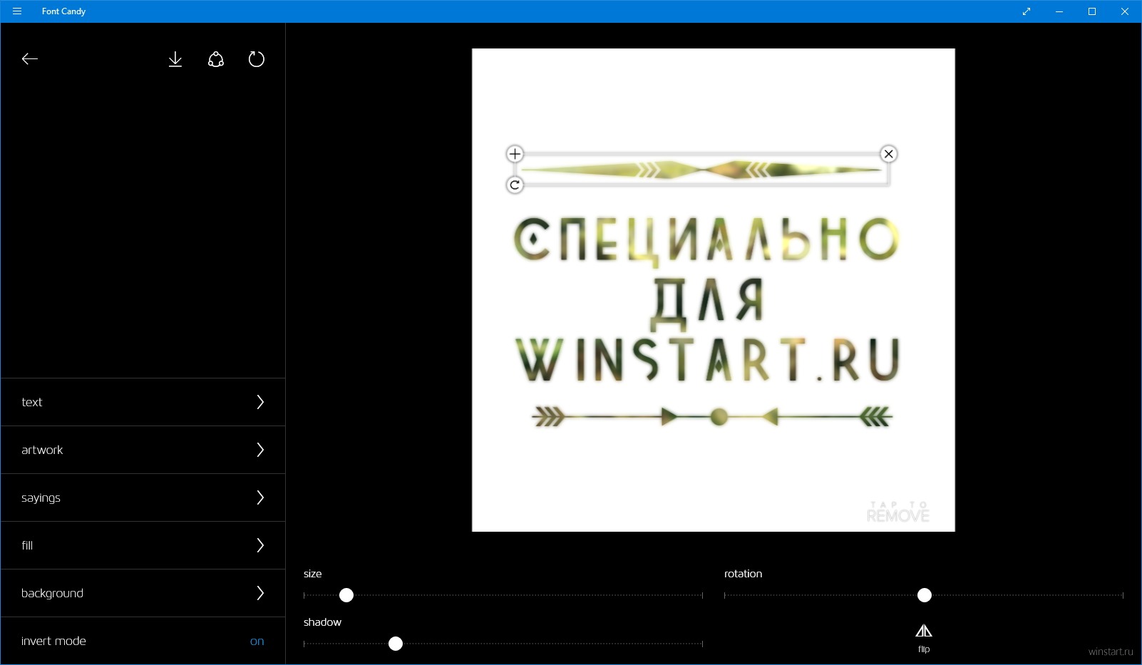Click the download/save icon
Screen dimensions: 1142x665
pos(175,59)
